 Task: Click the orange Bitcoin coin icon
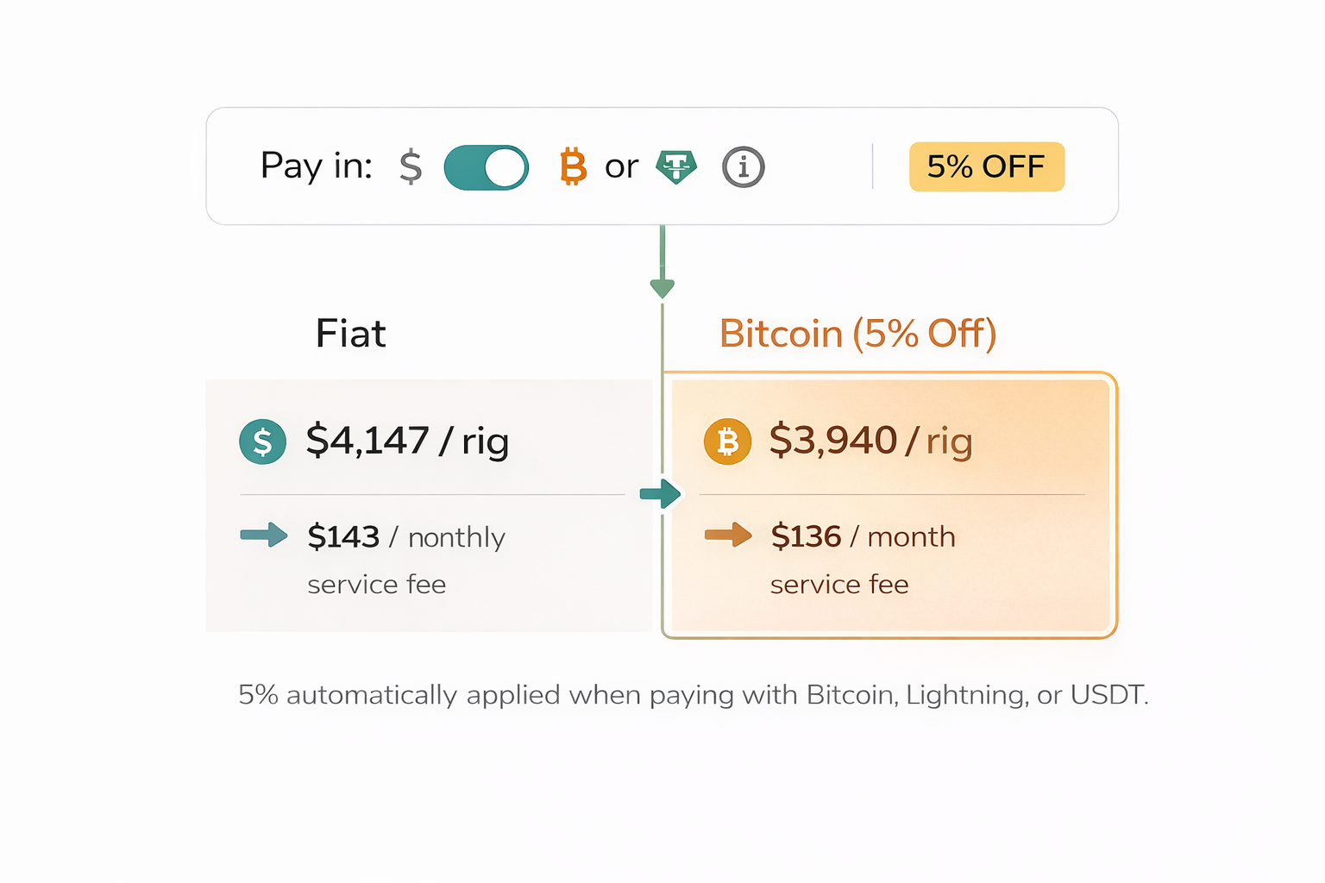tap(727, 441)
